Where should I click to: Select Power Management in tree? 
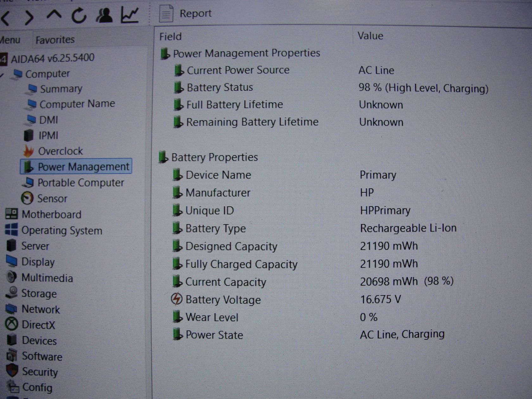tap(76, 167)
